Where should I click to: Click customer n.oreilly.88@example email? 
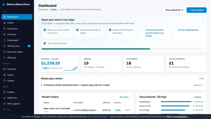pyautogui.click(x=85, y=110)
